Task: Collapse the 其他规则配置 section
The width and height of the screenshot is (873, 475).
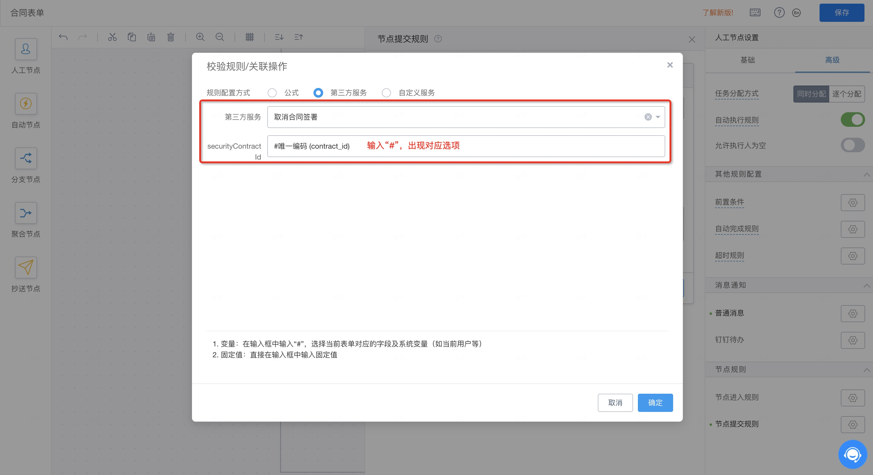Action: pos(866,174)
